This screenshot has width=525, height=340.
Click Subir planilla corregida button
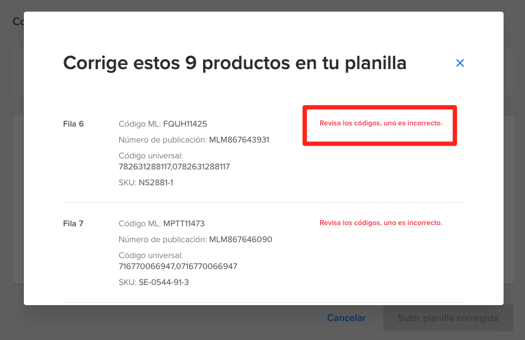tap(448, 318)
